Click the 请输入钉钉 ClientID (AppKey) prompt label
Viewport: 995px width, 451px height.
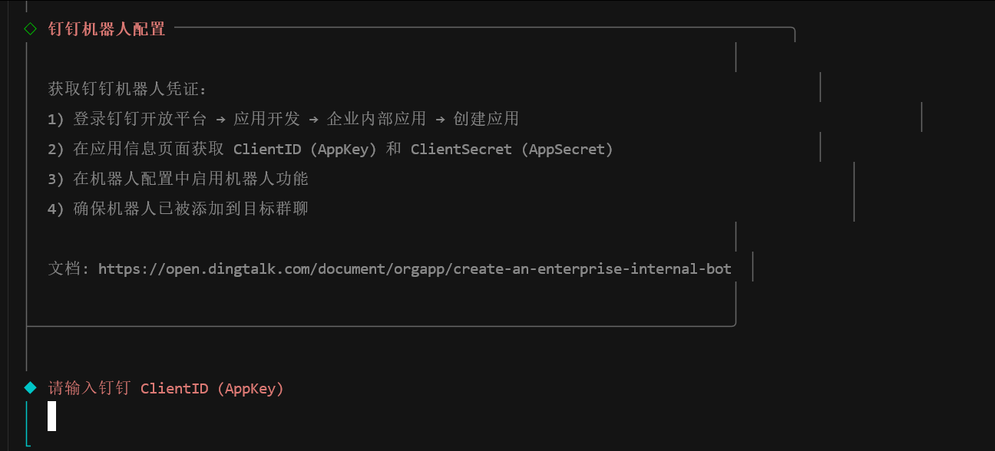pyautogui.click(x=166, y=388)
